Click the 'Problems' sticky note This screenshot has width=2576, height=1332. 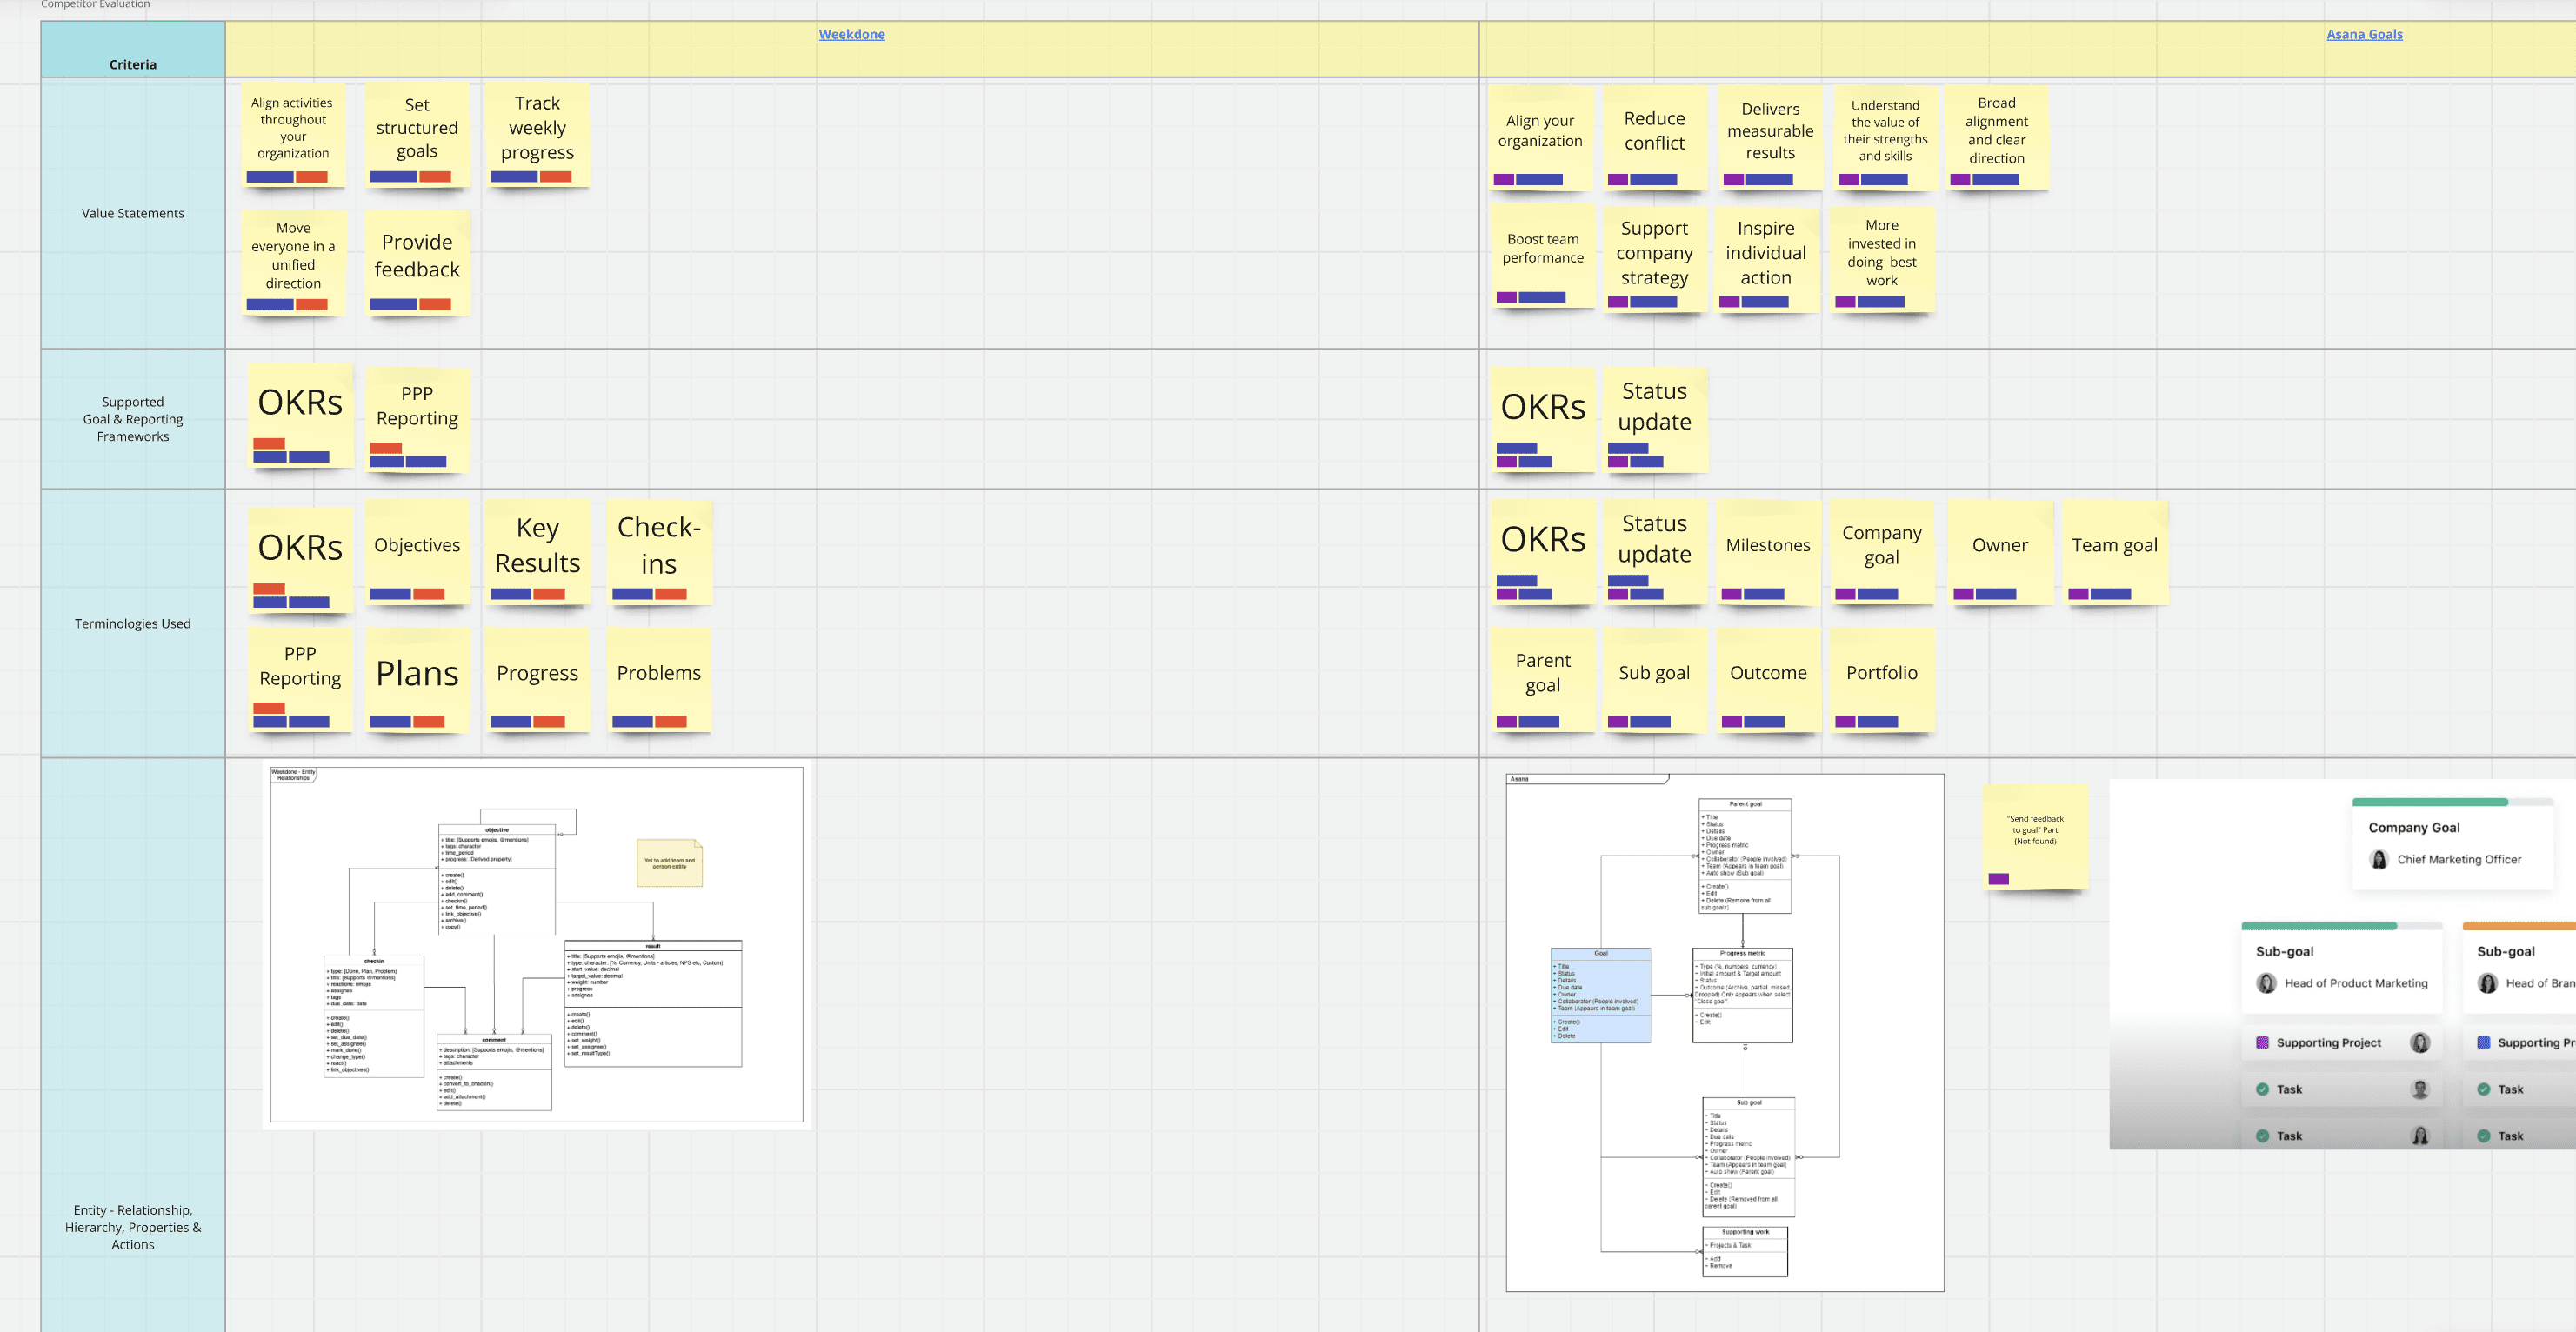coord(659,680)
